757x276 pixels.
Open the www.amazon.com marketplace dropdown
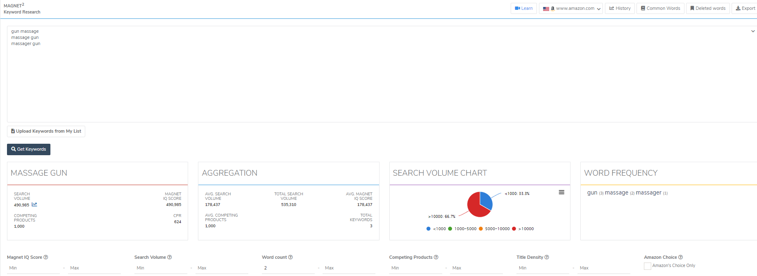click(x=571, y=8)
